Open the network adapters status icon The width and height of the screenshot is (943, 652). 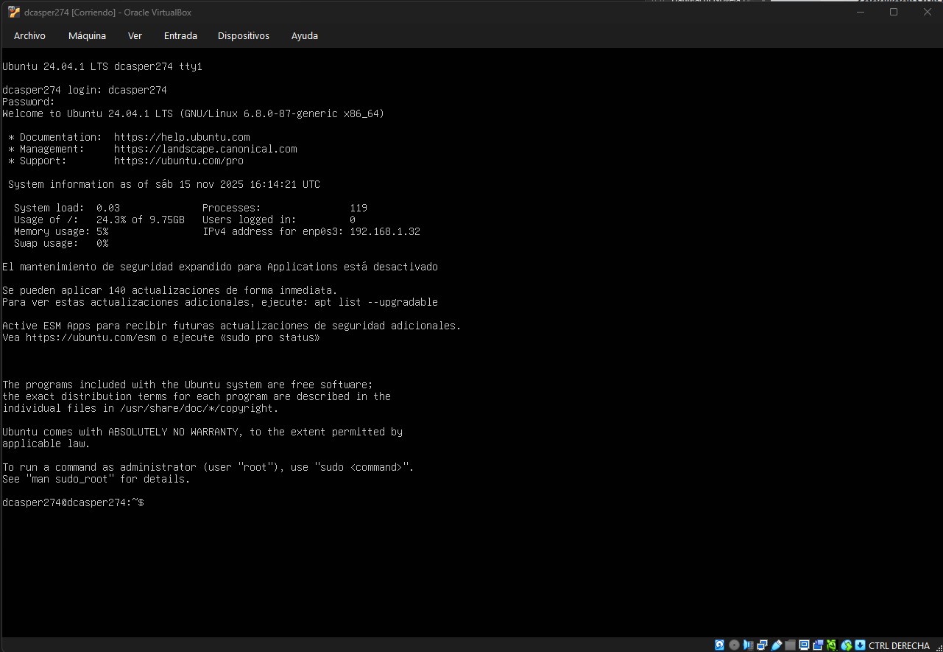coord(762,645)
